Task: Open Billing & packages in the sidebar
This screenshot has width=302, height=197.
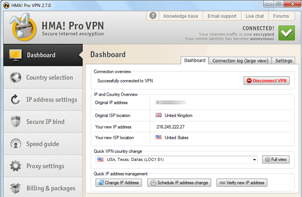Action: pyautogui.click(x=43, y=187)
